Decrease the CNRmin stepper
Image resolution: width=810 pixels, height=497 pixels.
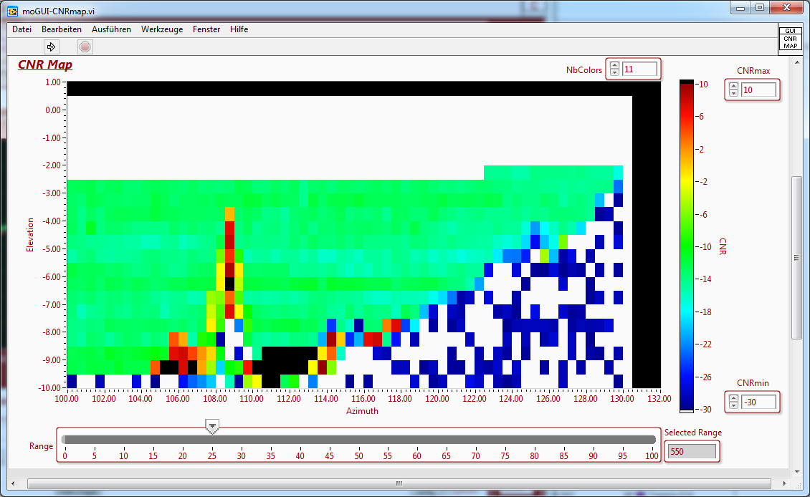coord(733,406)
